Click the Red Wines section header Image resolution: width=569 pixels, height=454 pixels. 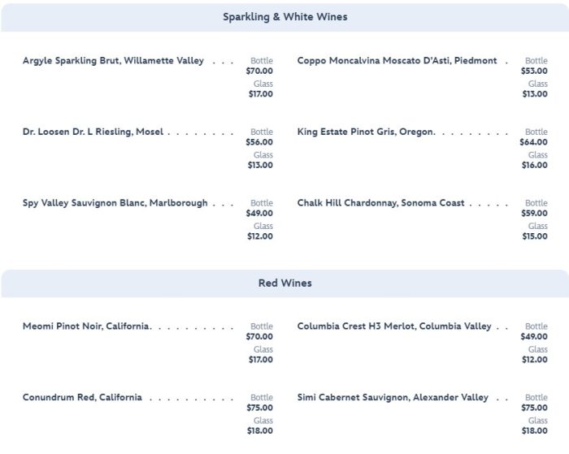284,283
